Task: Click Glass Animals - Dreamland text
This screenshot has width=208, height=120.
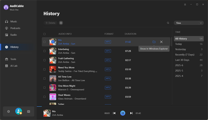Action: coord(72,99)
